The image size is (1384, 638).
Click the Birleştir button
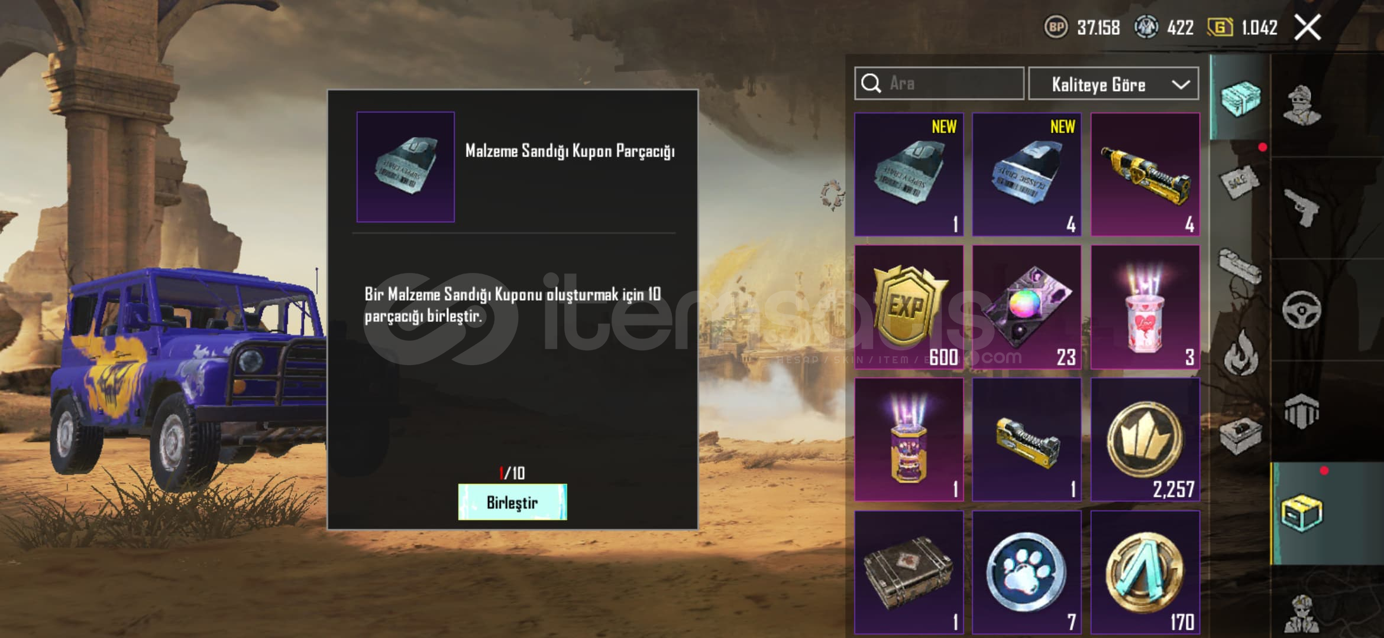[x=512, y=502]
